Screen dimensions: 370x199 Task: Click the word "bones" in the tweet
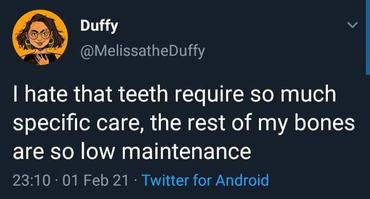point(325,123)
